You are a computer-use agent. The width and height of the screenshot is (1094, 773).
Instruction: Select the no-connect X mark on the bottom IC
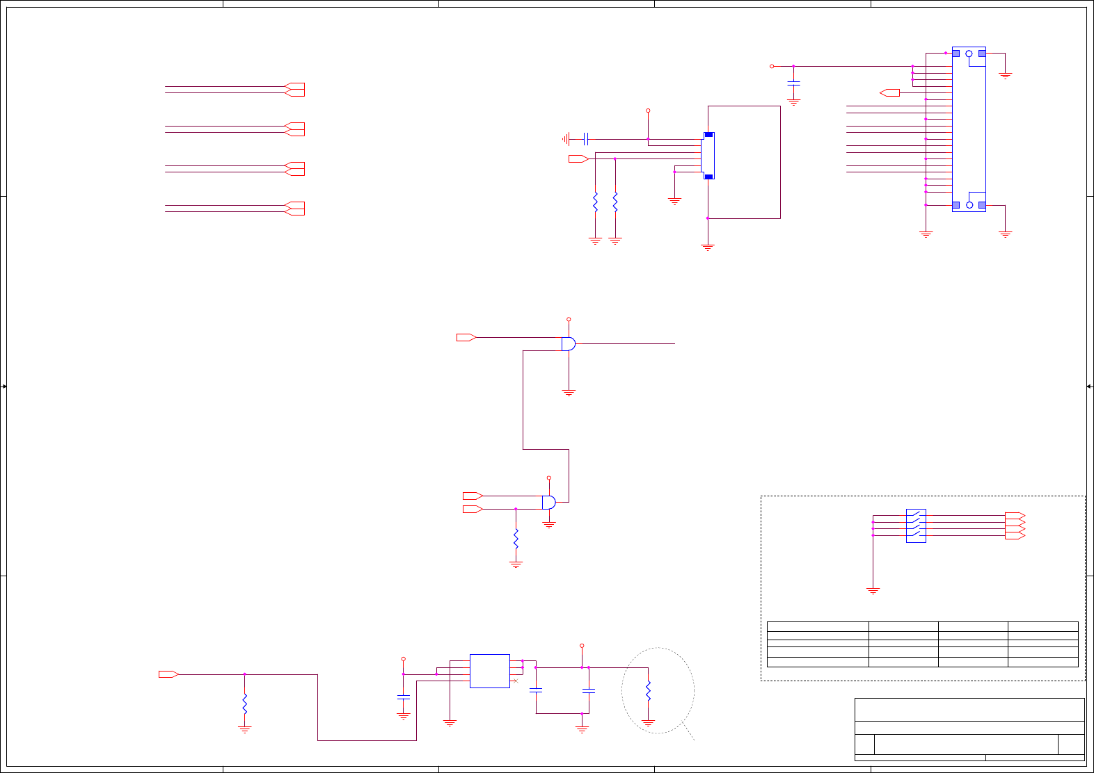(516, 681)
